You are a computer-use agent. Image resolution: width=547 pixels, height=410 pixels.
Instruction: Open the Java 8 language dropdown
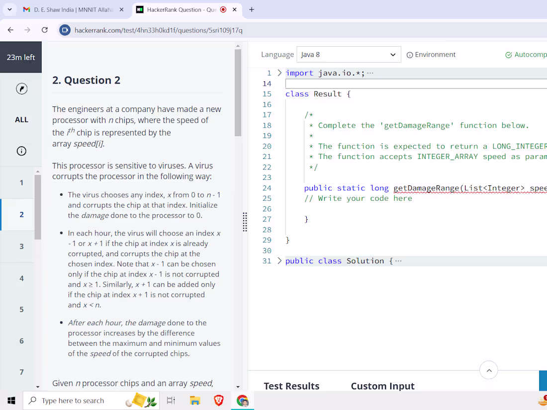coord(349,54)
